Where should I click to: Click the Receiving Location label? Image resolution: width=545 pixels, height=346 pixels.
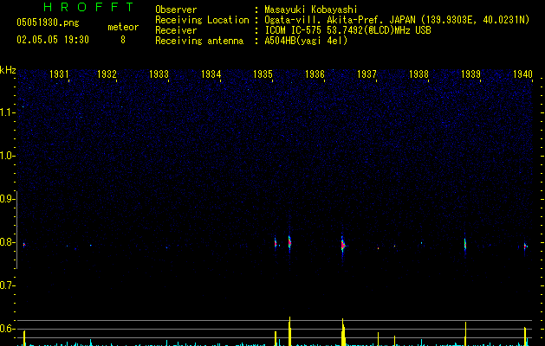point(202,20)
